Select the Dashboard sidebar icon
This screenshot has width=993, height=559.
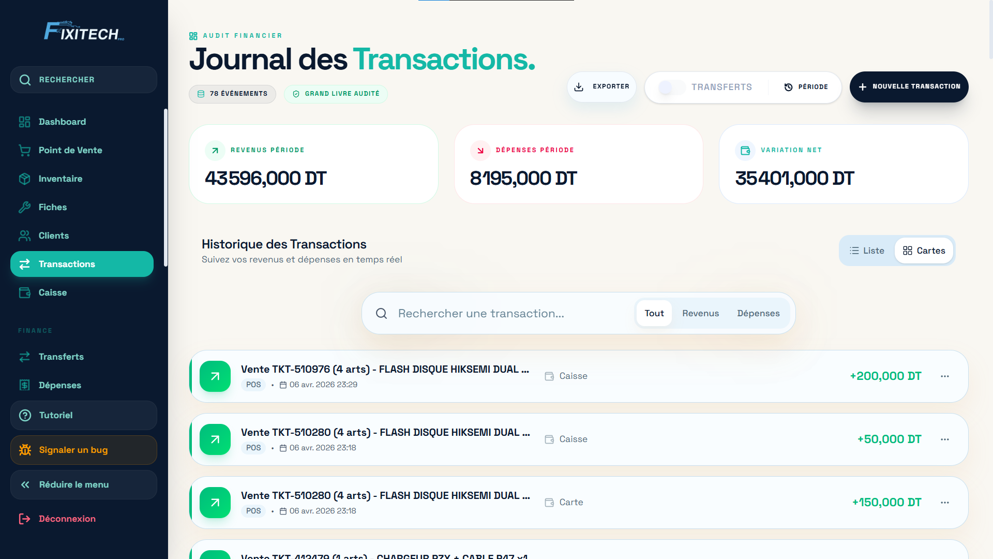(x=24, y=122)
